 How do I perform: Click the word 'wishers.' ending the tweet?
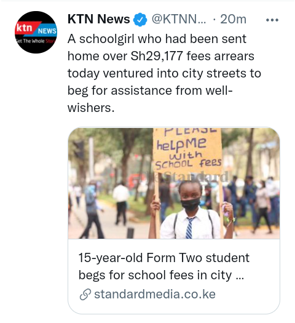(x=91, y=108)
